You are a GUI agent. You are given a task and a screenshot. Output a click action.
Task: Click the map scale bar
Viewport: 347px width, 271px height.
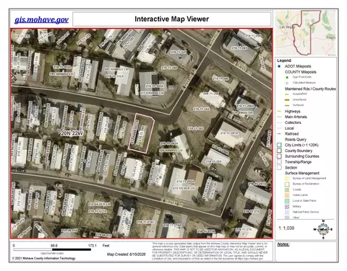[52, 250]
